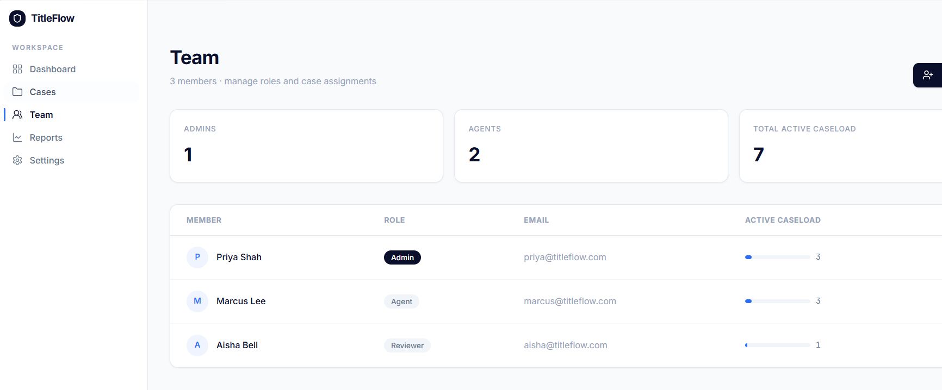The image size is (942, 390).
Task: Go to the Cases section
Action: click(x=72, y=92)
